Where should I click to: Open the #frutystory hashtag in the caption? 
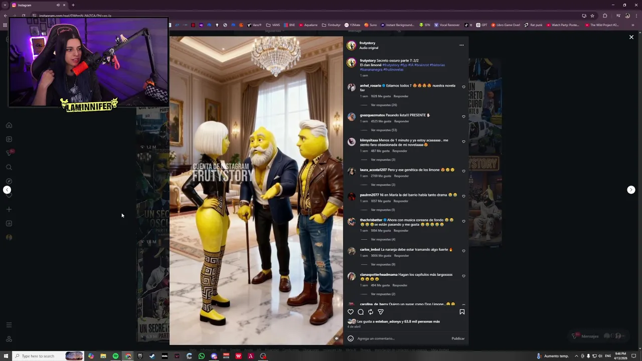coord(391,65)
